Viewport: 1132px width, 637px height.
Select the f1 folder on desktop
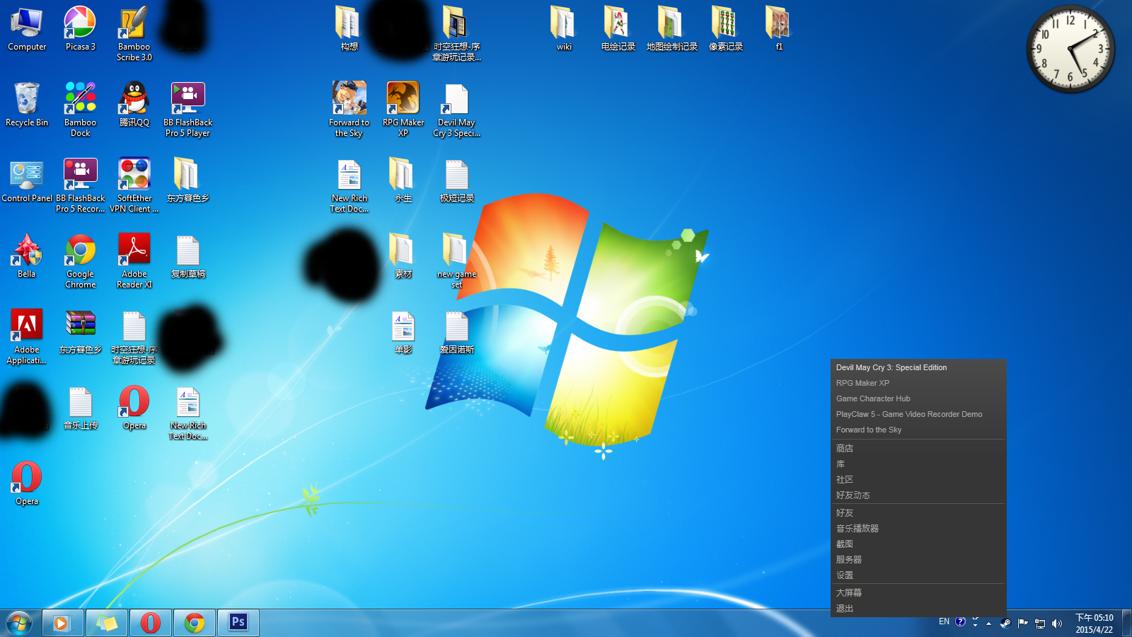coord(779,28)
